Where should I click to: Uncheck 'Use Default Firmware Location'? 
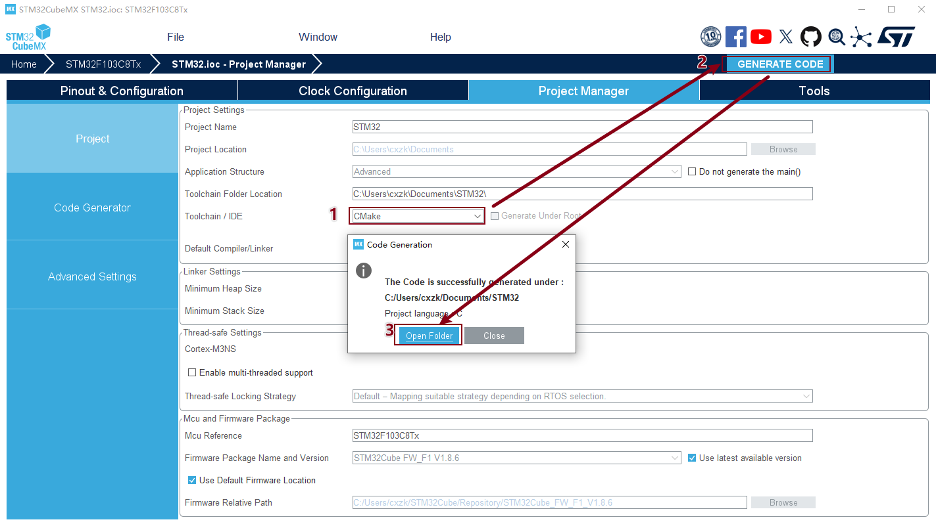(x=192, y=480)
